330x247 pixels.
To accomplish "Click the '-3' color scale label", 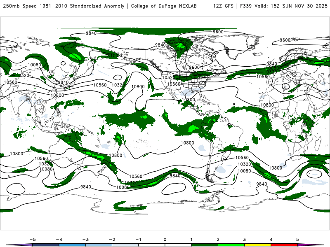I will [85, 240].
